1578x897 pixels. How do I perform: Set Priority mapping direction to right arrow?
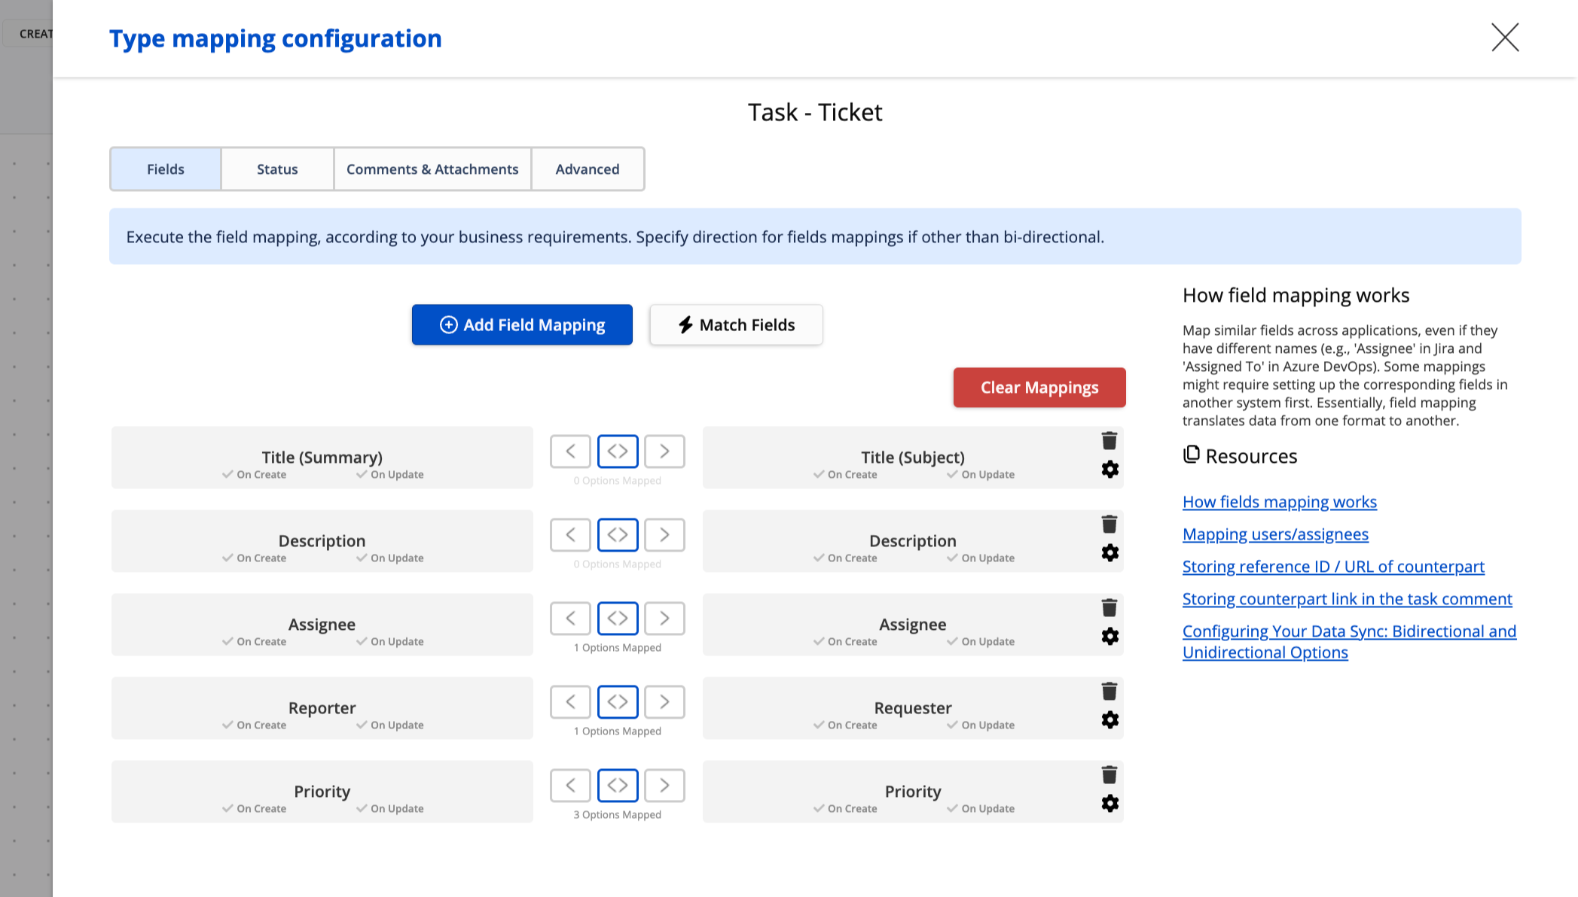point(664,786)
